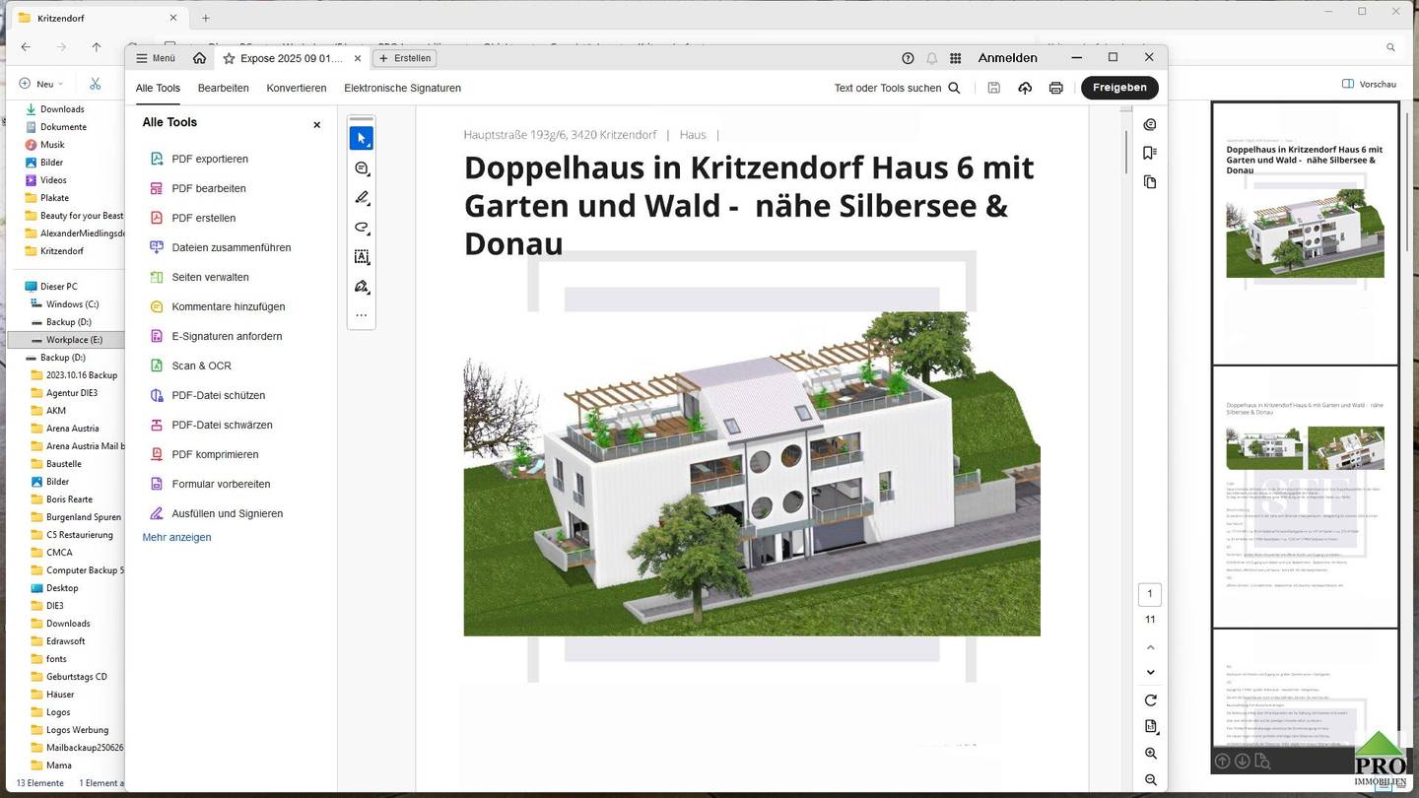Open the apps grid icon

click(x=955, y=58)
